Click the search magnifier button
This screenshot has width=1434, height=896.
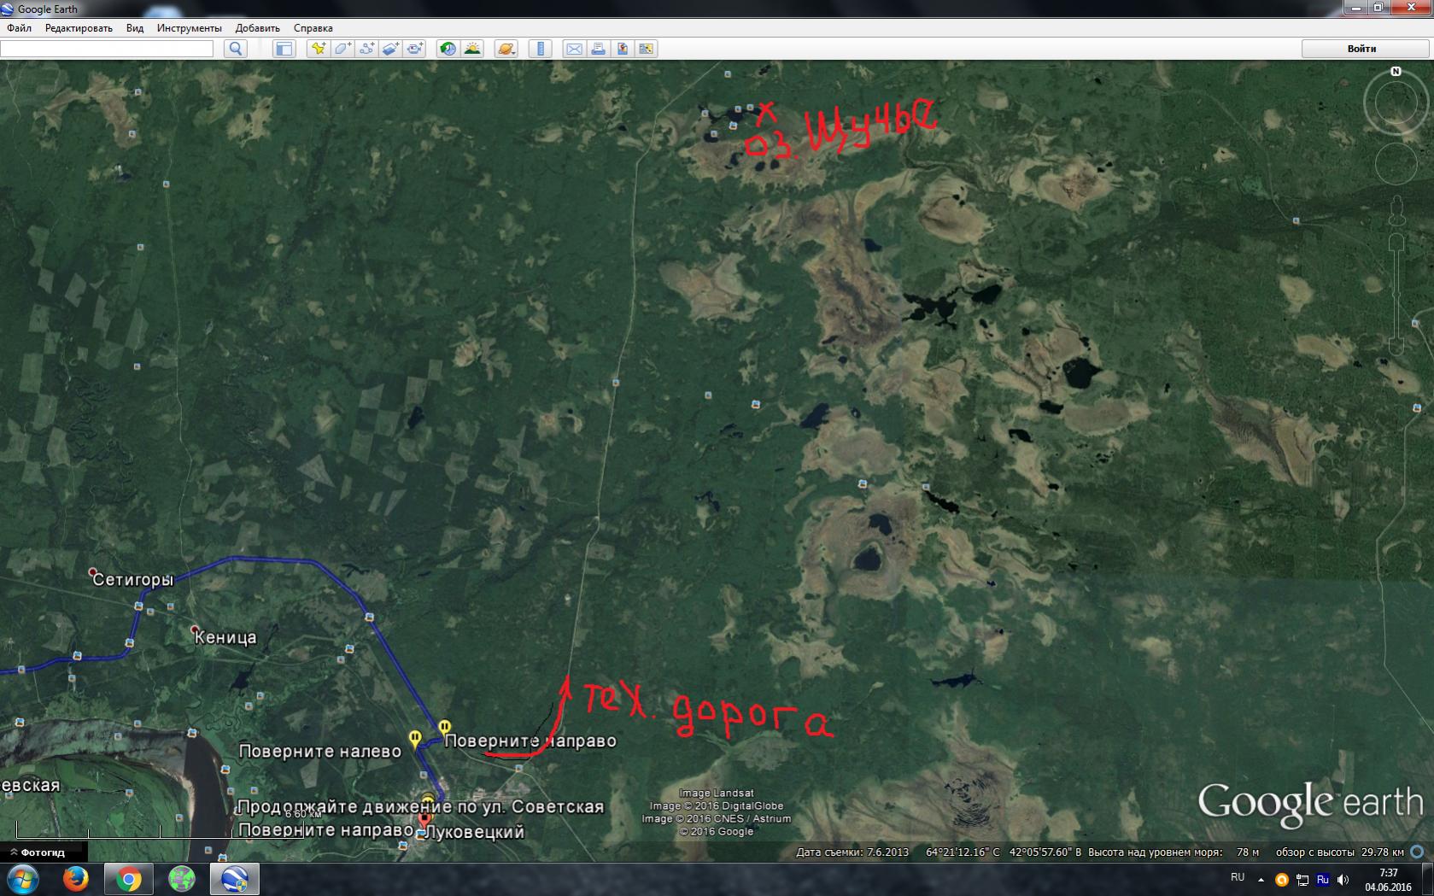236,49
